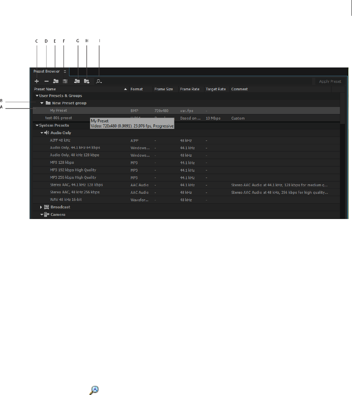Select the WAV 48 kHz 16-bit preset

click(186, 200)
